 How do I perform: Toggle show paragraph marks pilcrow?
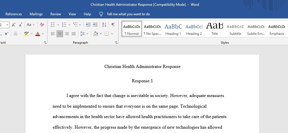click(x=113, y=25)
